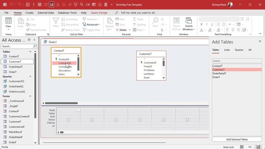This screenshot has width=265, height=149.
Task: Open the Database Tools ribbon tab
Action: [67, 13]
